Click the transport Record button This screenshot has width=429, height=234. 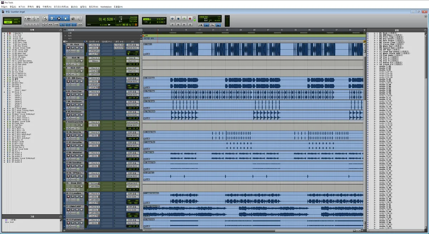(x=190, y=18)
